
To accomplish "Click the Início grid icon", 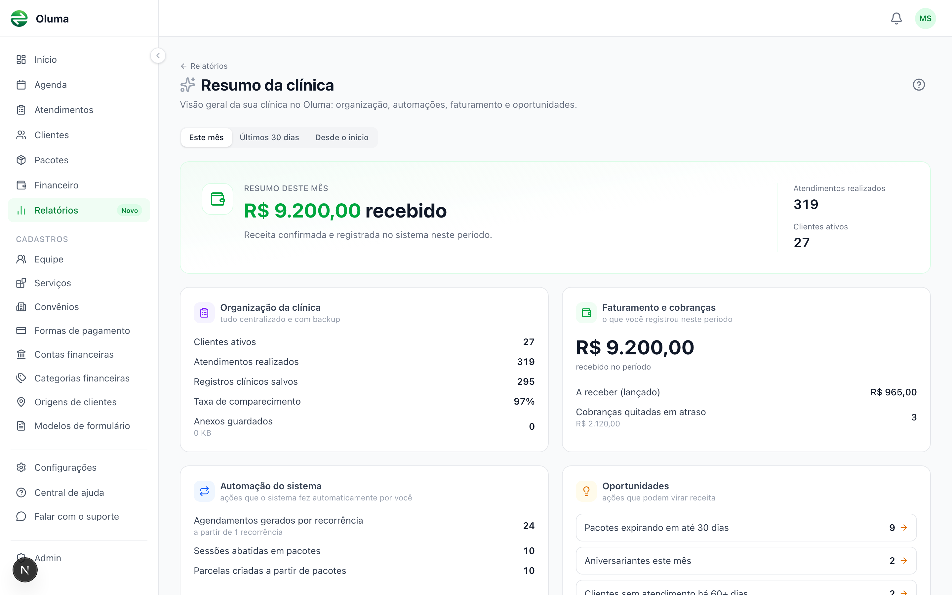I will [x=21, y=59].
